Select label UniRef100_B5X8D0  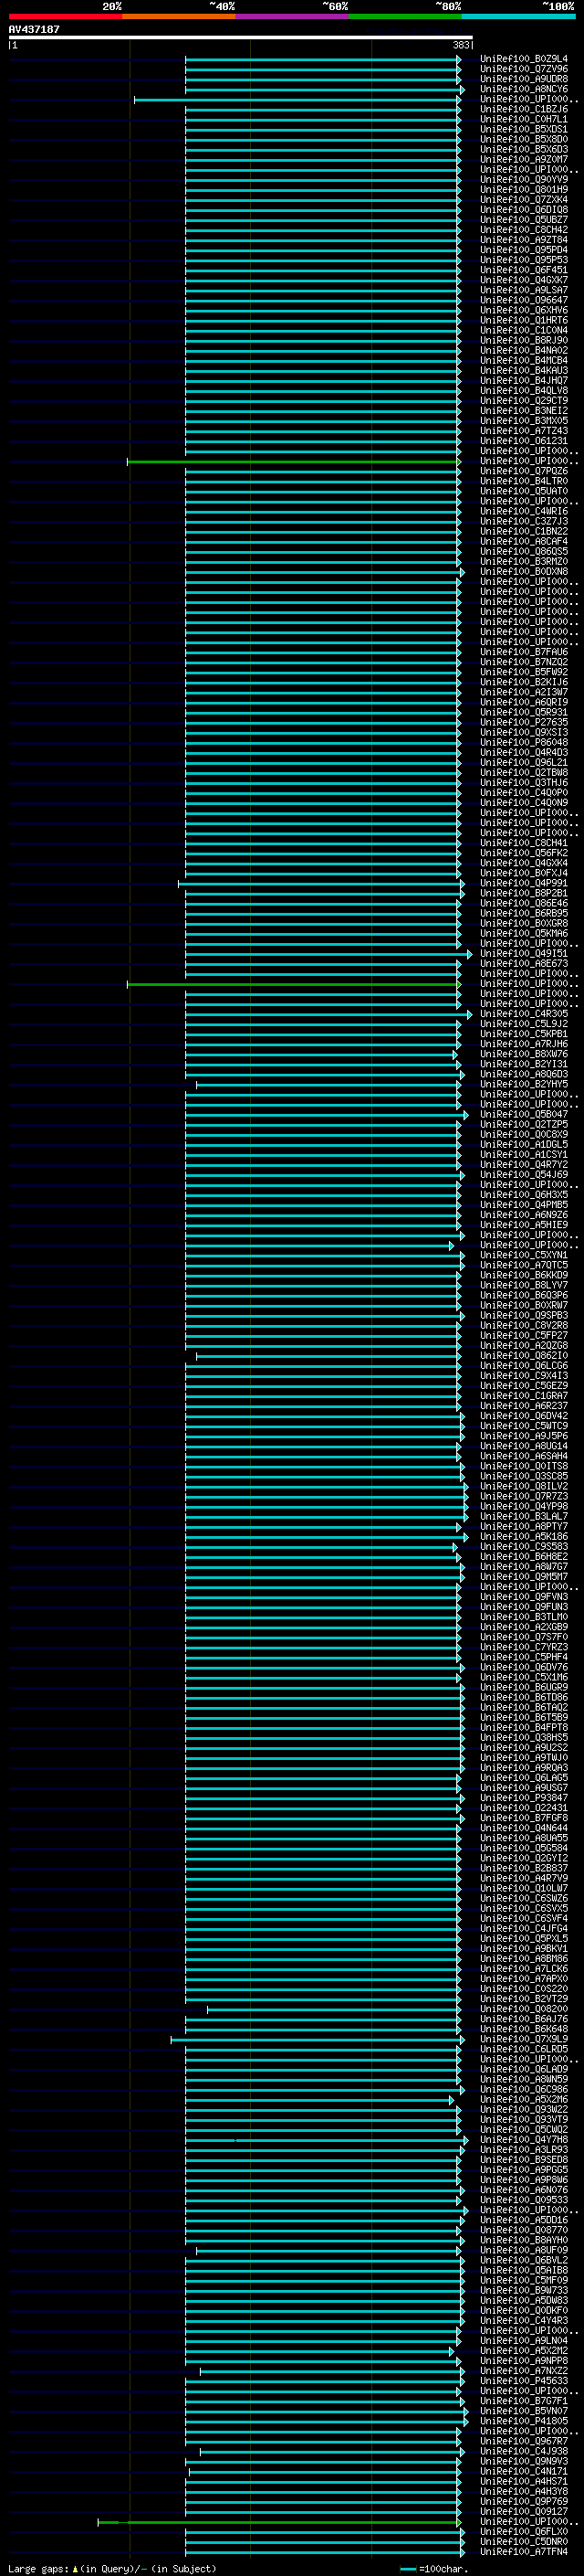pos(523,139)
